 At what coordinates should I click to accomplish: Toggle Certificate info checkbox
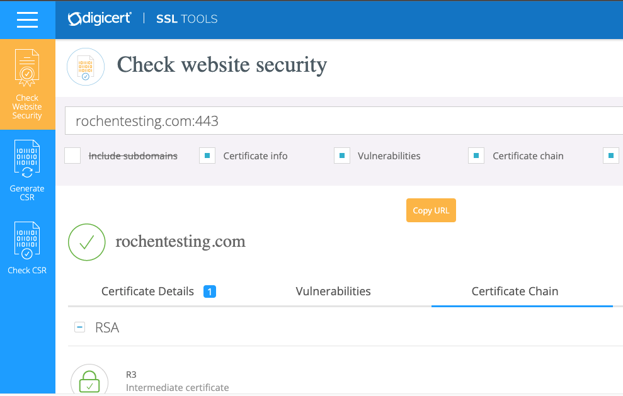207,156
